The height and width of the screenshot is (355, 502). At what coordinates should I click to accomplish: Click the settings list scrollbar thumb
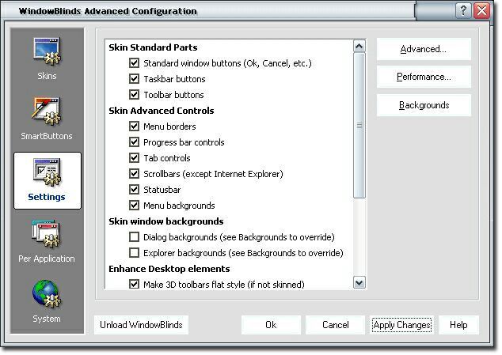pos(359,125)
